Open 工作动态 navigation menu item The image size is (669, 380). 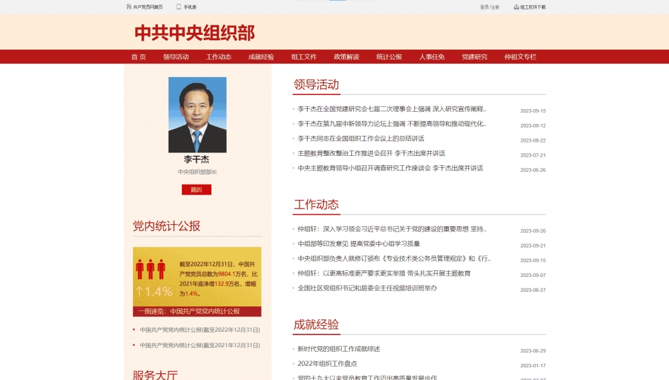[219, 57]
